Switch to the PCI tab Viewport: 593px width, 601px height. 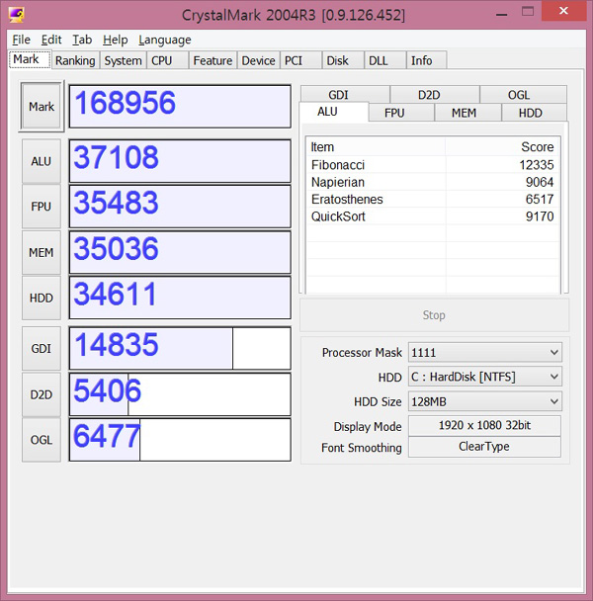pyautogui.click(x=300, y=60)
